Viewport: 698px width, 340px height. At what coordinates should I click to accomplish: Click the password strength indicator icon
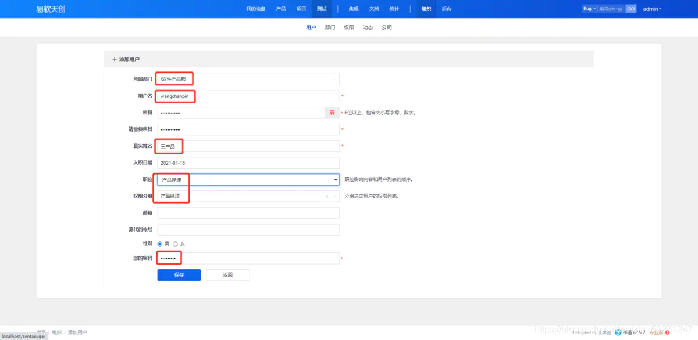click(x=332, y=113)
